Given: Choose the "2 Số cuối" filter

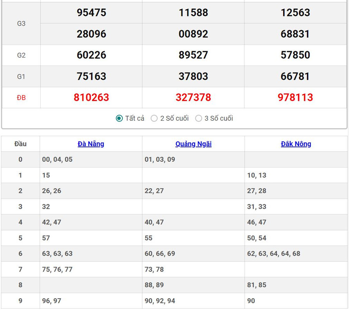Looking at the screenshot, I should pos(154,118).
